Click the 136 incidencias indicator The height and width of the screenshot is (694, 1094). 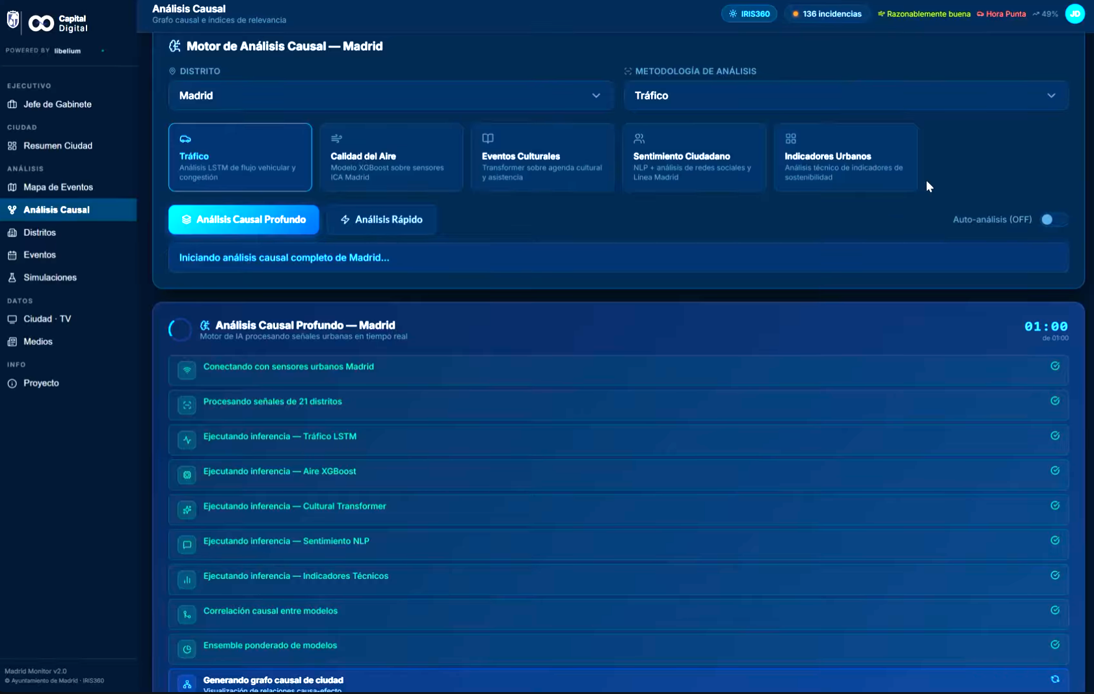826,14
